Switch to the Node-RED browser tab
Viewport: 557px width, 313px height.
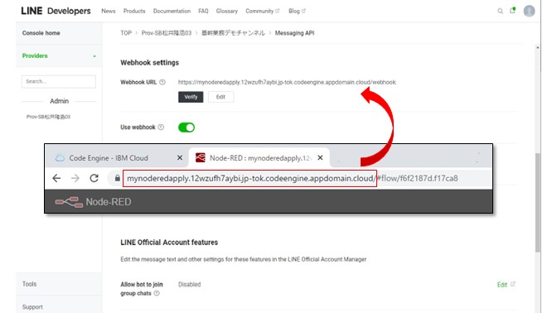coord(259,158)
